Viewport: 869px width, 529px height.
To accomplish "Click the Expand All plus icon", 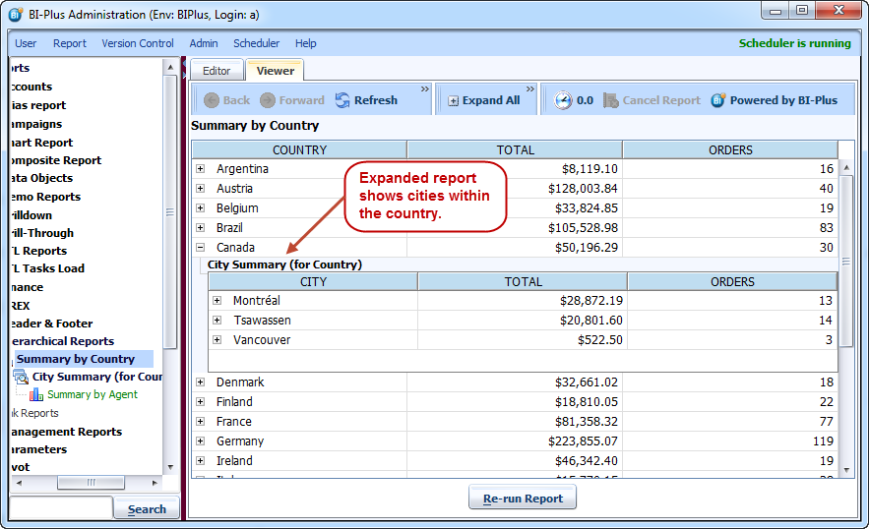I will (453, 100).
